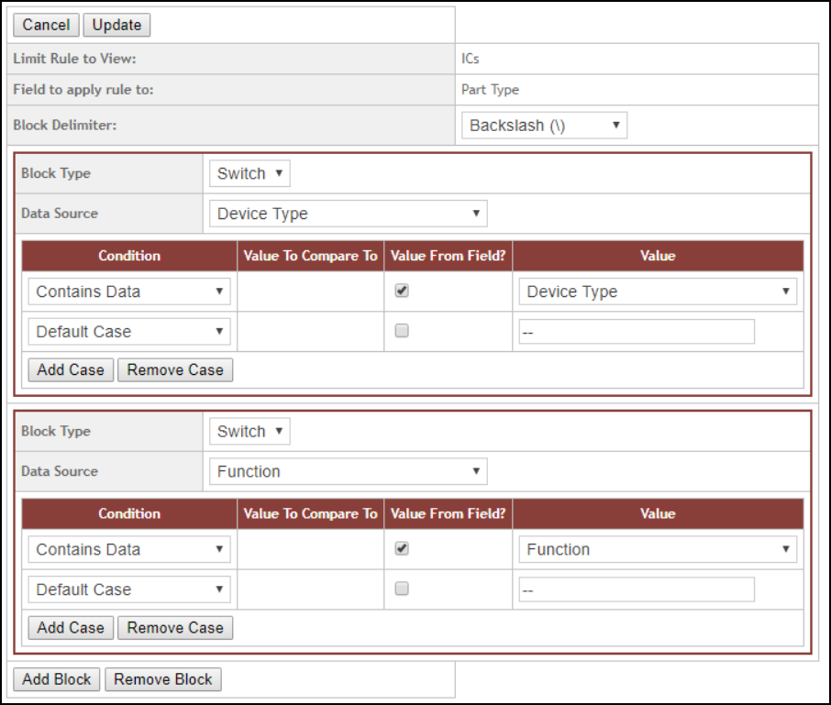Open the Value dropdown set to Function
The width and height of the screenshot is (831, 705).
click(657, 549)
